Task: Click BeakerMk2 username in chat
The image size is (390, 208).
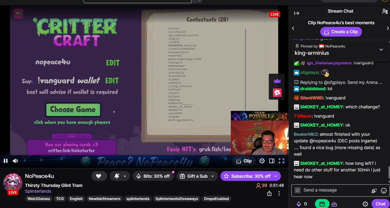Action: [x=305, y=134]
